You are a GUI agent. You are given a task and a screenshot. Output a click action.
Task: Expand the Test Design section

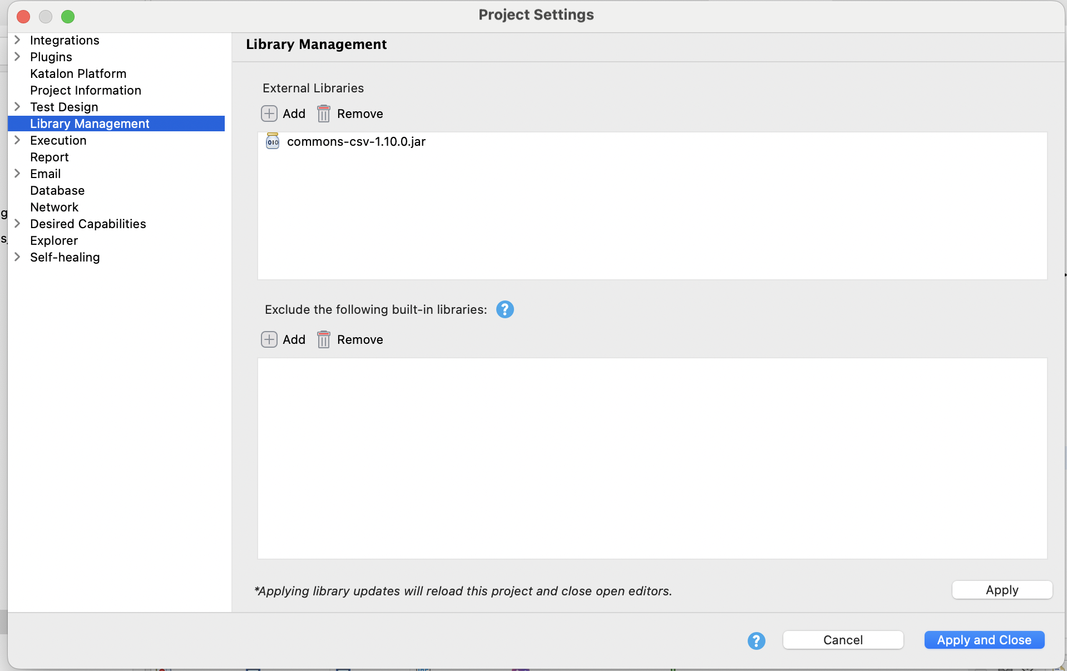pyautogui.click(x=17, y=107)
